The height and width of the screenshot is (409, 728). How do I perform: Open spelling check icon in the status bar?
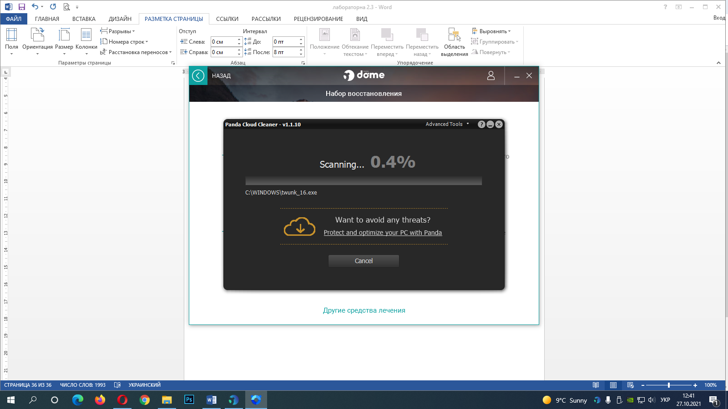(117, 385)
